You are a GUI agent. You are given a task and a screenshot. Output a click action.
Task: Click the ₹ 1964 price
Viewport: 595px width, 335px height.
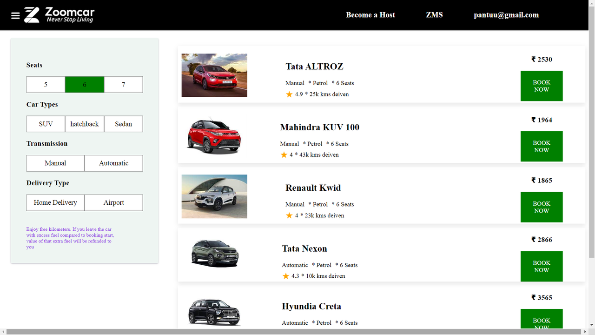[542, 120]
